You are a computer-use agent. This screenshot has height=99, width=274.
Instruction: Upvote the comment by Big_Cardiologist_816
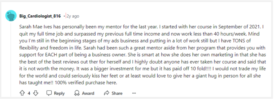click(x=22, y=93)
